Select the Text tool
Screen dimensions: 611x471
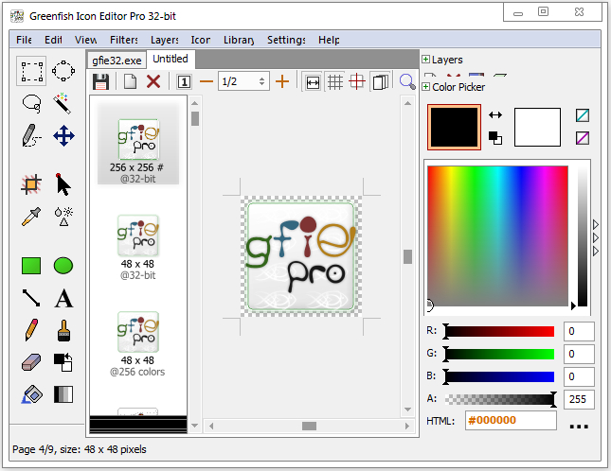pyautogui.click(x=63, y=298)
